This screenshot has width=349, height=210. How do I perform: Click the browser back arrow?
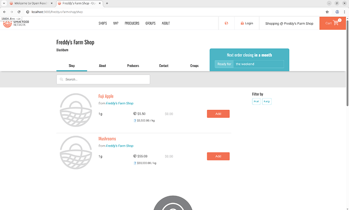[x=5, y=12]
